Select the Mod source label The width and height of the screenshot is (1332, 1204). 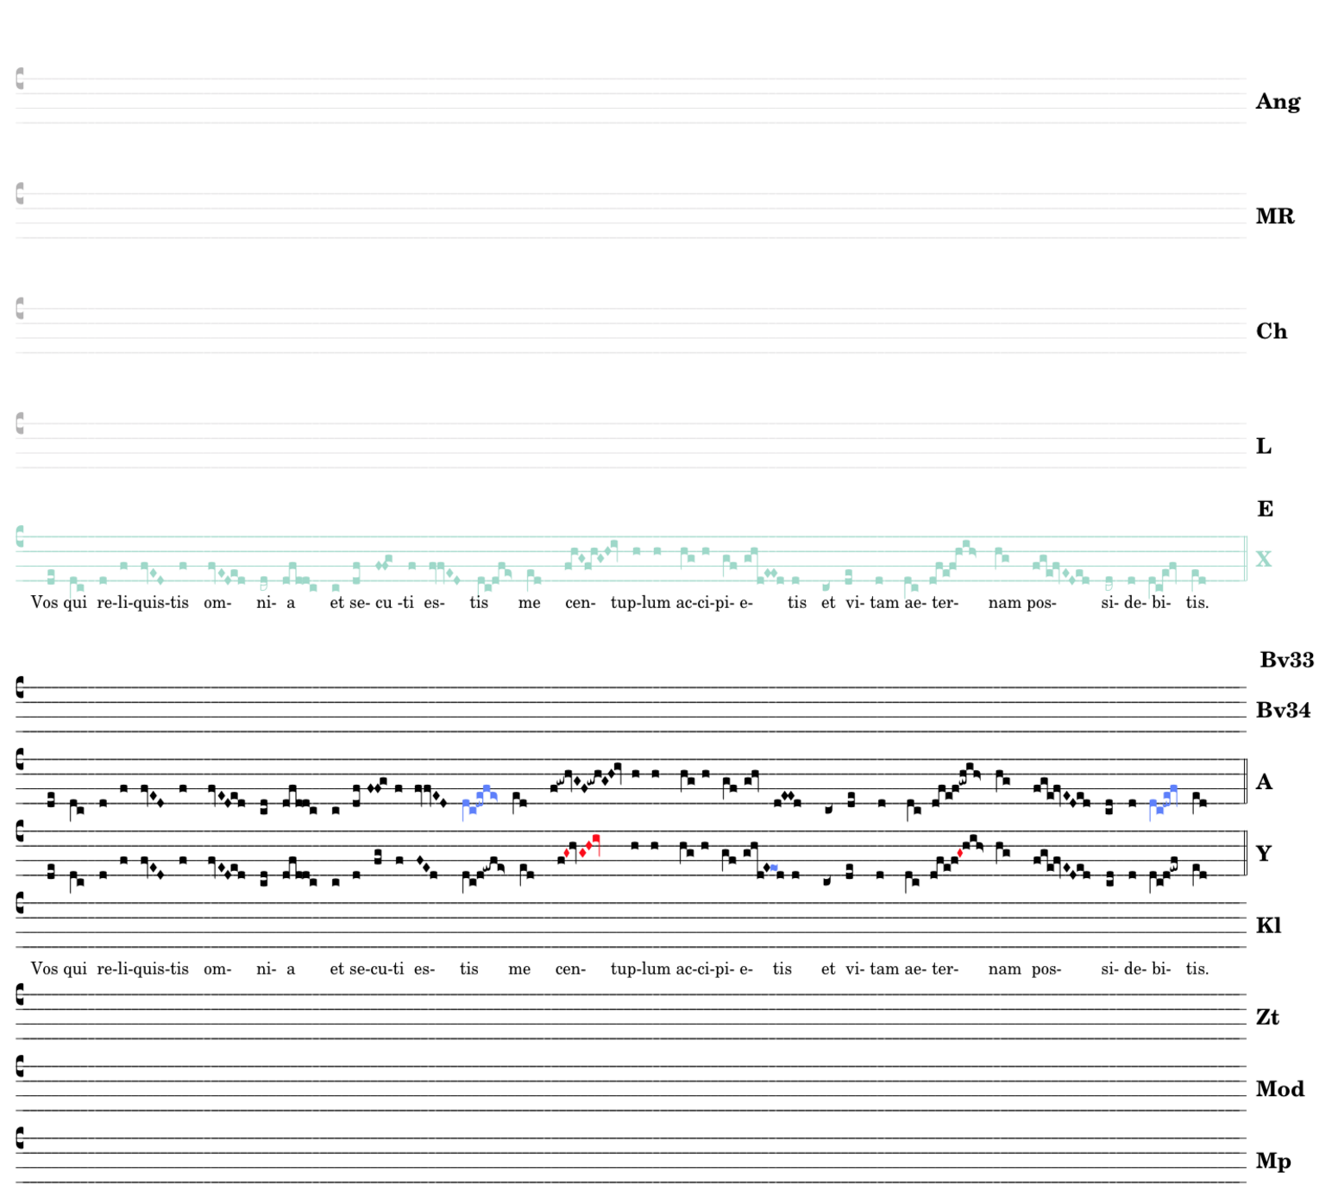(x=1279, y=1088)
